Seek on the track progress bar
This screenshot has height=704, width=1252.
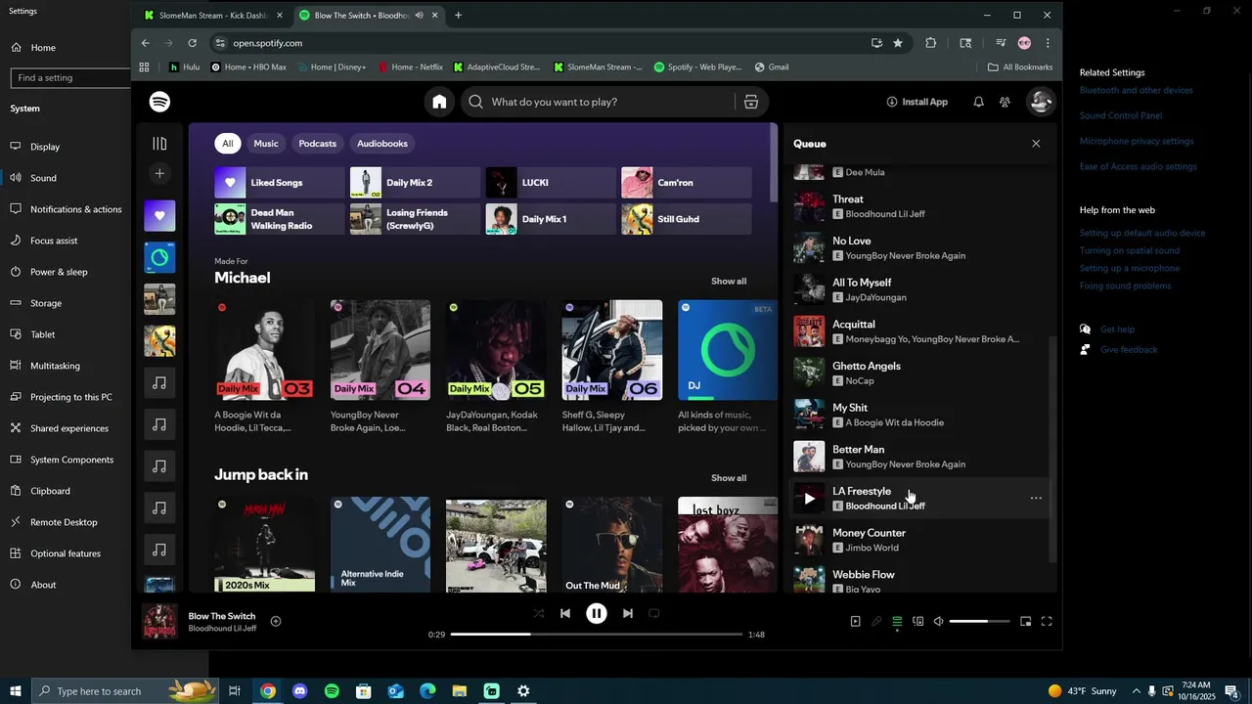coord(597,635)
